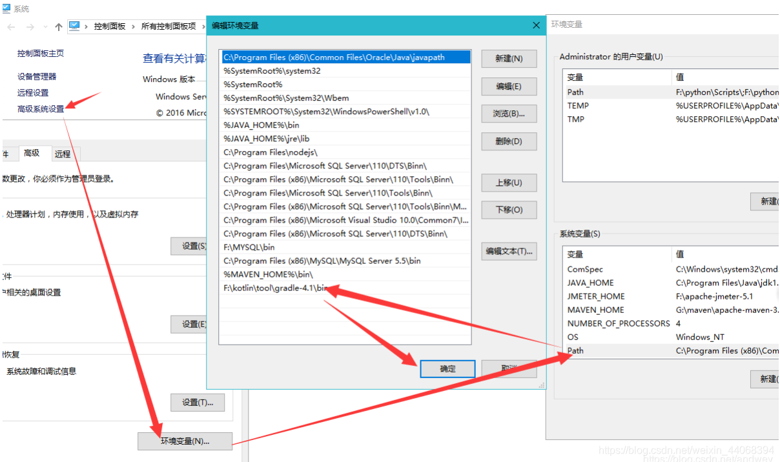Select system variable OS row
Image resolution: width=780 pixels, height=462 pixels.
point(671,337)
